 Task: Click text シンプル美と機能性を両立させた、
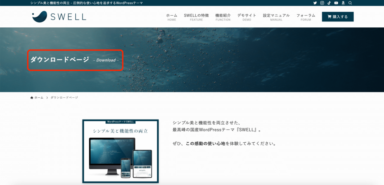coord(207,122)
